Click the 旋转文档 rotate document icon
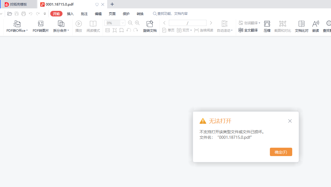Viewport: 331px width, 187px height. pyautogui.click(x=150, y=24)
